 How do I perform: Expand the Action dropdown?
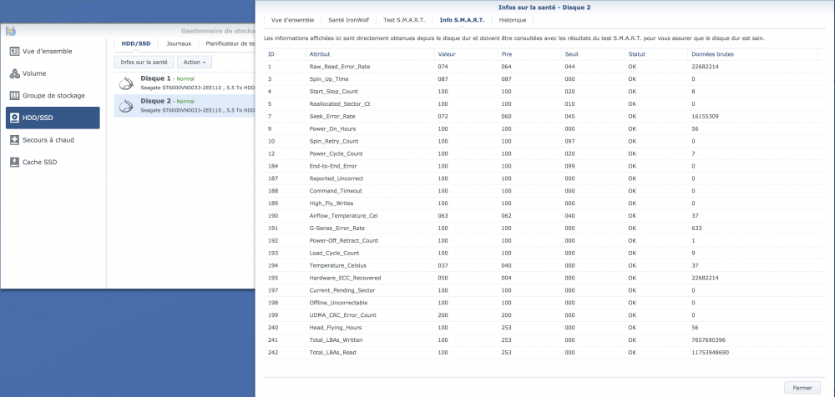pos(195,63)
